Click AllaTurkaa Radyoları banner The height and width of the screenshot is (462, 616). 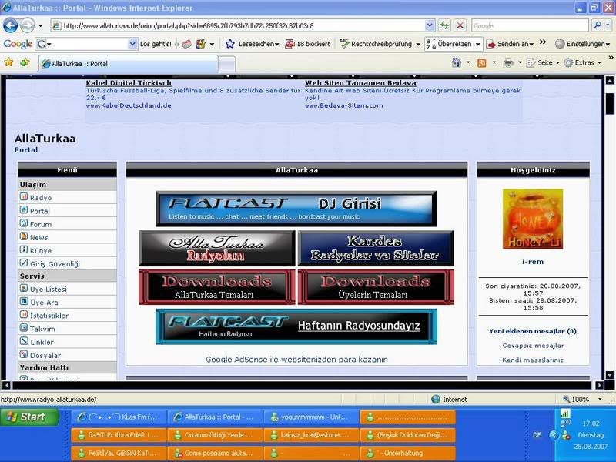[x=217, y=248]
